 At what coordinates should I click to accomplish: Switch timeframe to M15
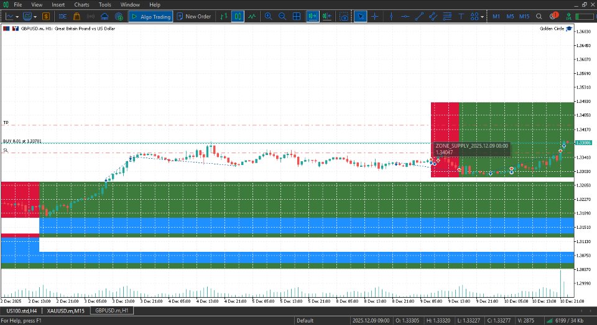(524, 16)
